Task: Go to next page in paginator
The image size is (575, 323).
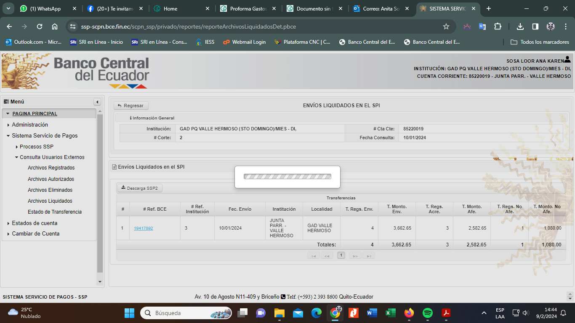Action: 355,255
